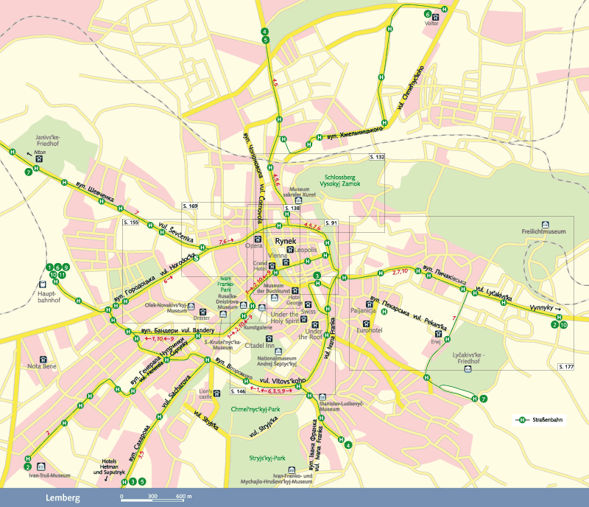This screenshot has height=507, width=589.
Task: Click the Janivs'ke-Friedhof label
Action: point(48,141)
